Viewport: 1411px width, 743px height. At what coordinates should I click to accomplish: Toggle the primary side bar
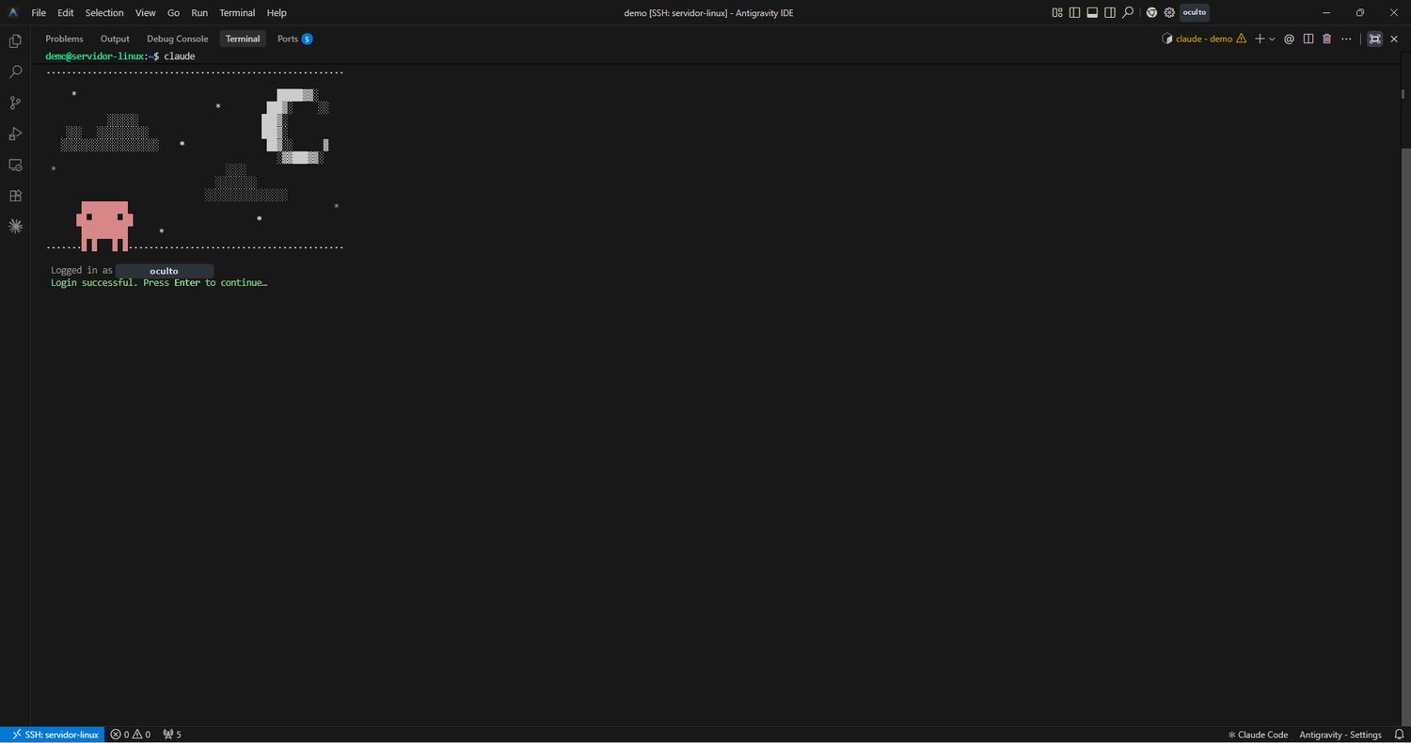click(1075, 12)
